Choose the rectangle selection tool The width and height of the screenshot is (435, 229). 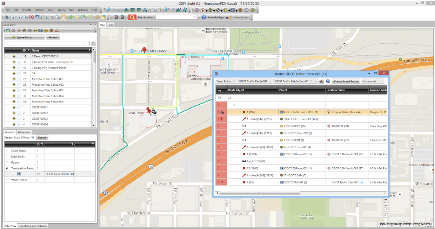point(13,17)
